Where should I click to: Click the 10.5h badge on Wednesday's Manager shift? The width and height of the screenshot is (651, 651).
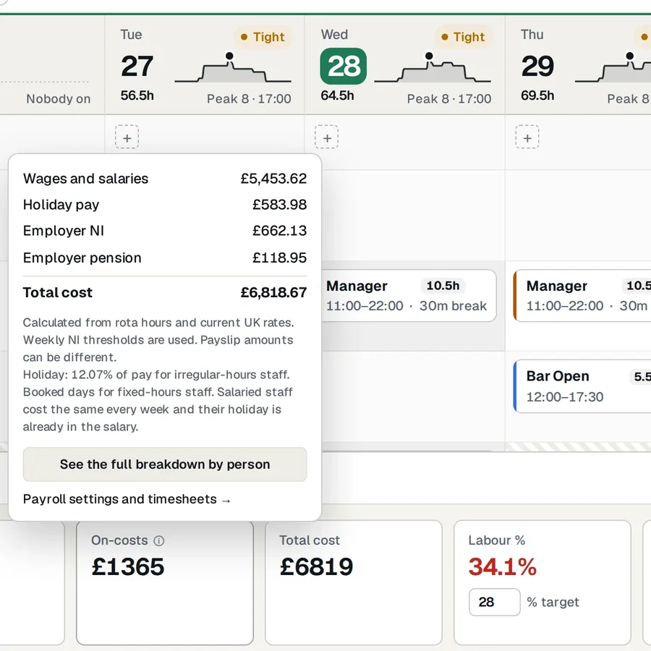point(443,286)
